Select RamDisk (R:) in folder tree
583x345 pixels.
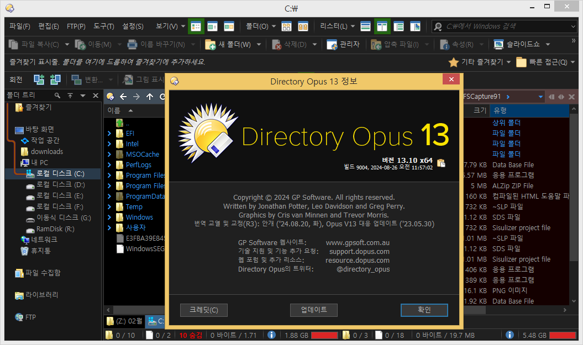click(x=55, y=229)
